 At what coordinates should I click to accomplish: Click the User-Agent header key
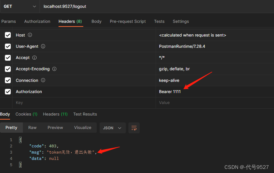coord(27,46)
